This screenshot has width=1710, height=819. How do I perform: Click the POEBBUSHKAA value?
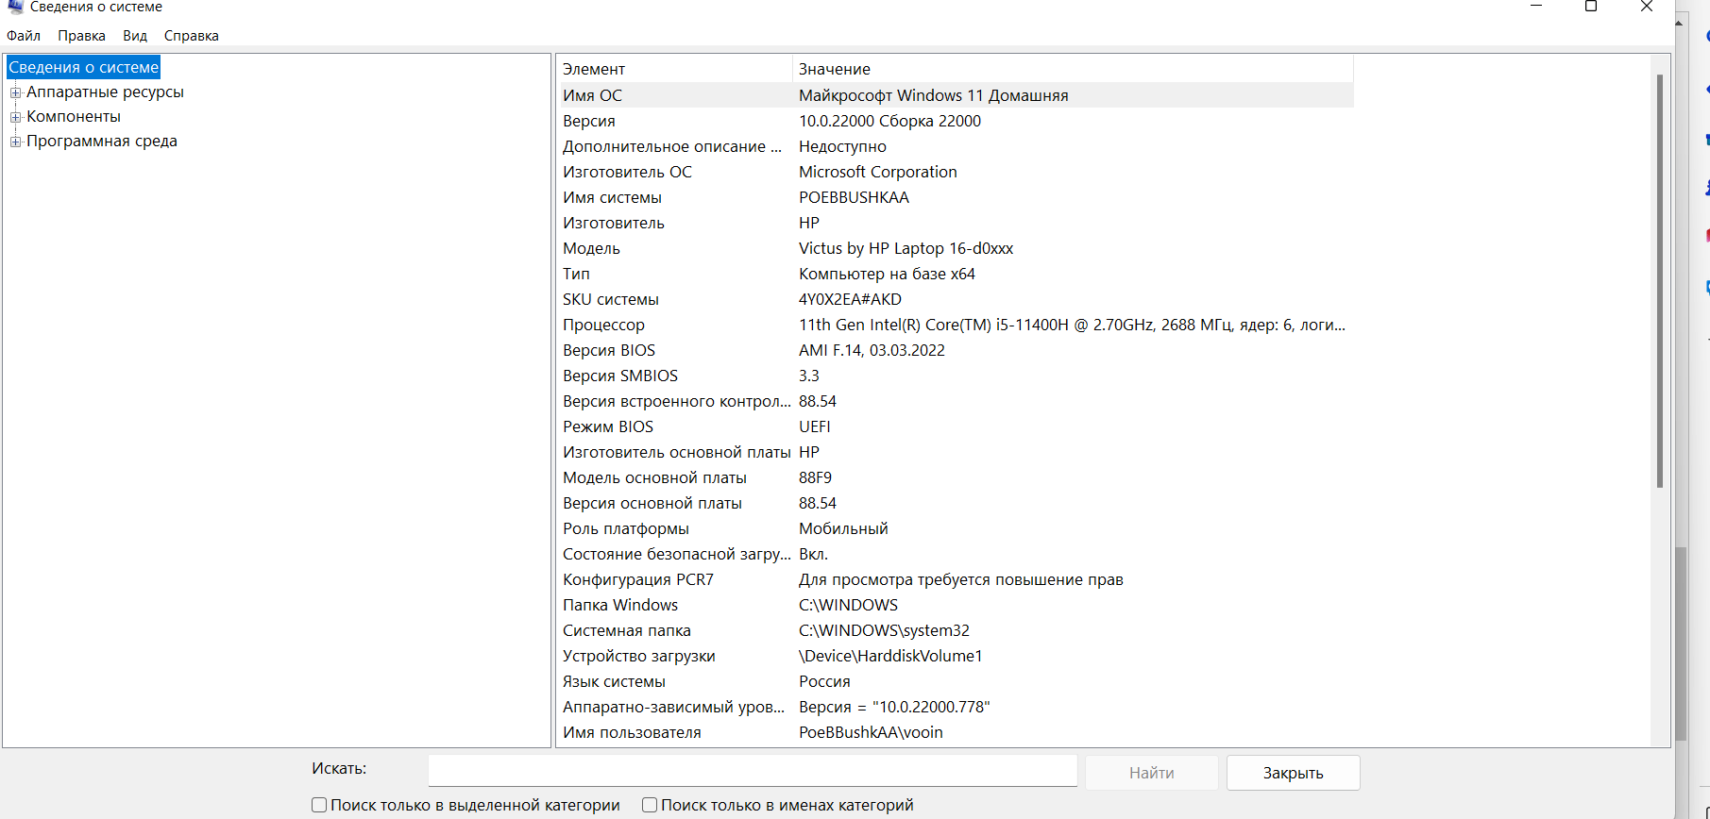click(854, 197)
